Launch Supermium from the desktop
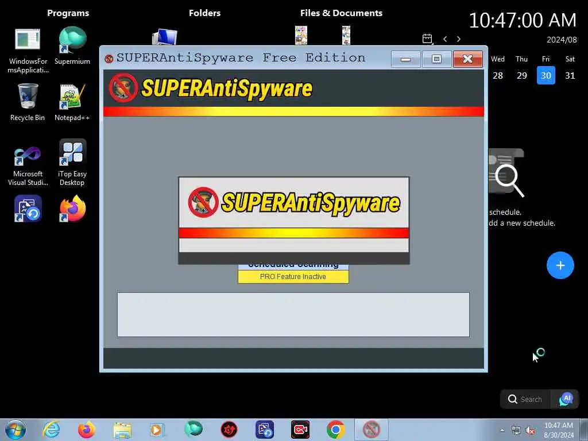 pos(72,46)
